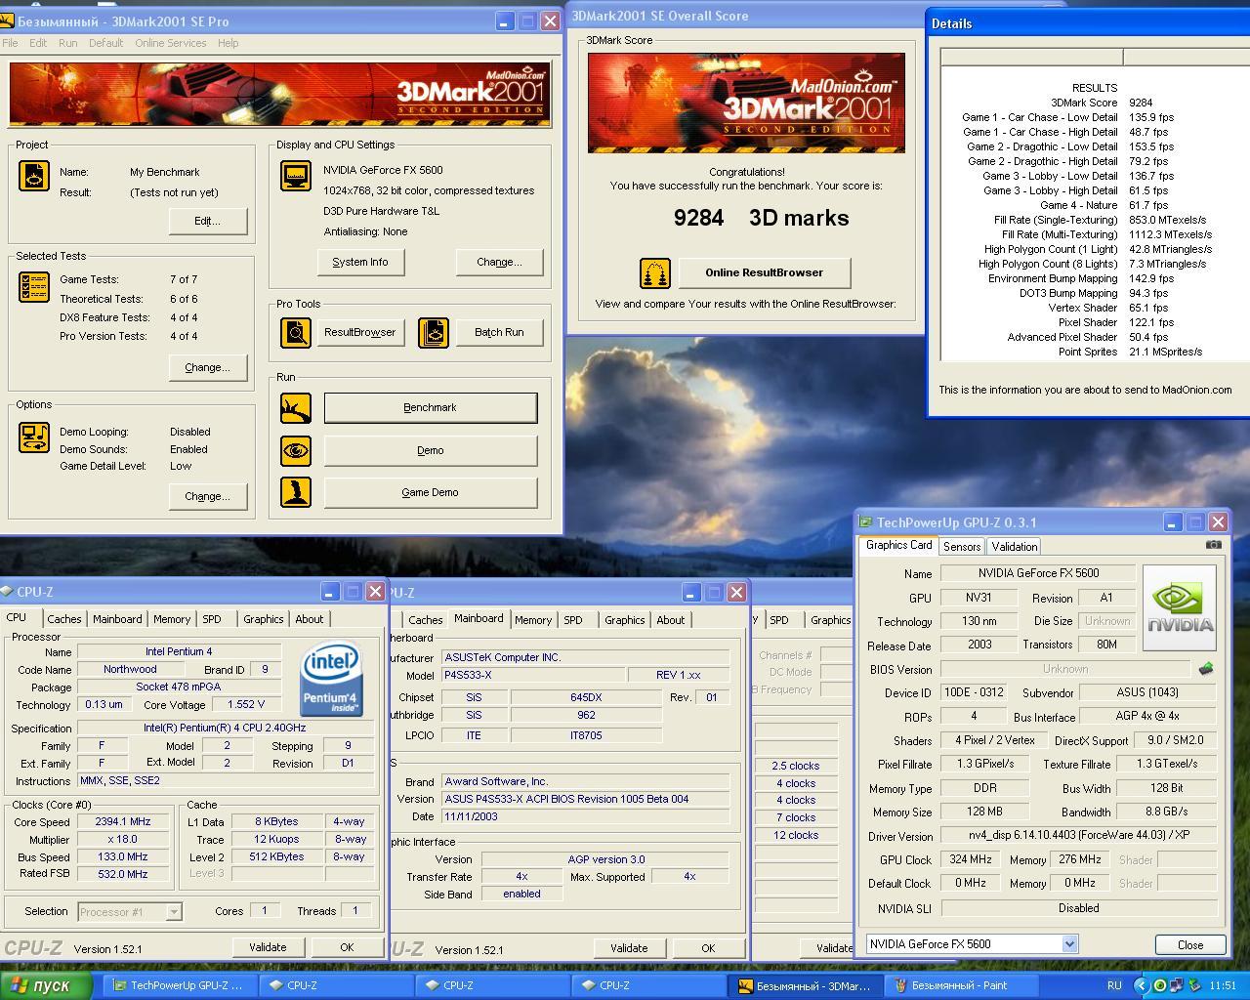This screenshot has width=1250, height=1000.
Task: Click the Selected Tests checklist icon
Action: pos(34,287)
